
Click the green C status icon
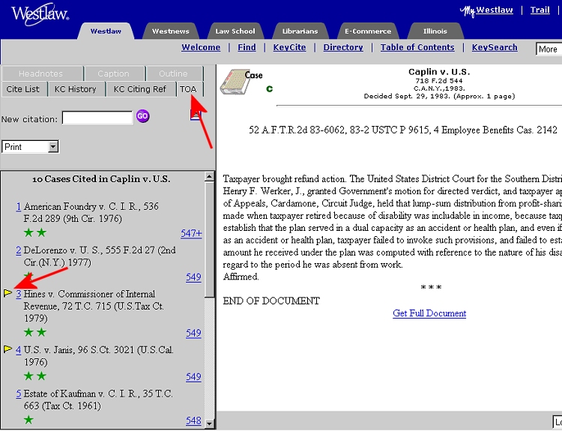tap(270, 88)
